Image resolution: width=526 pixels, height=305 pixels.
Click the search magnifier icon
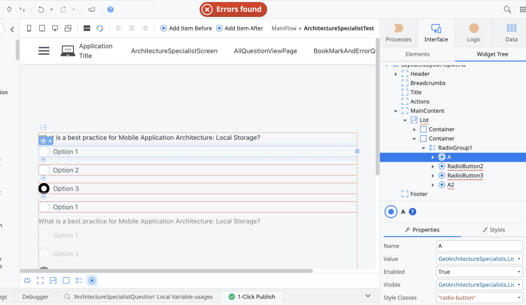click(x=507, y=9)
